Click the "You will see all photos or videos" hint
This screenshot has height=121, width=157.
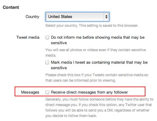96,53
